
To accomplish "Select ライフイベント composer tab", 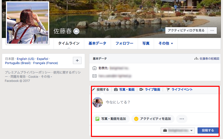I will coord(179,89).
